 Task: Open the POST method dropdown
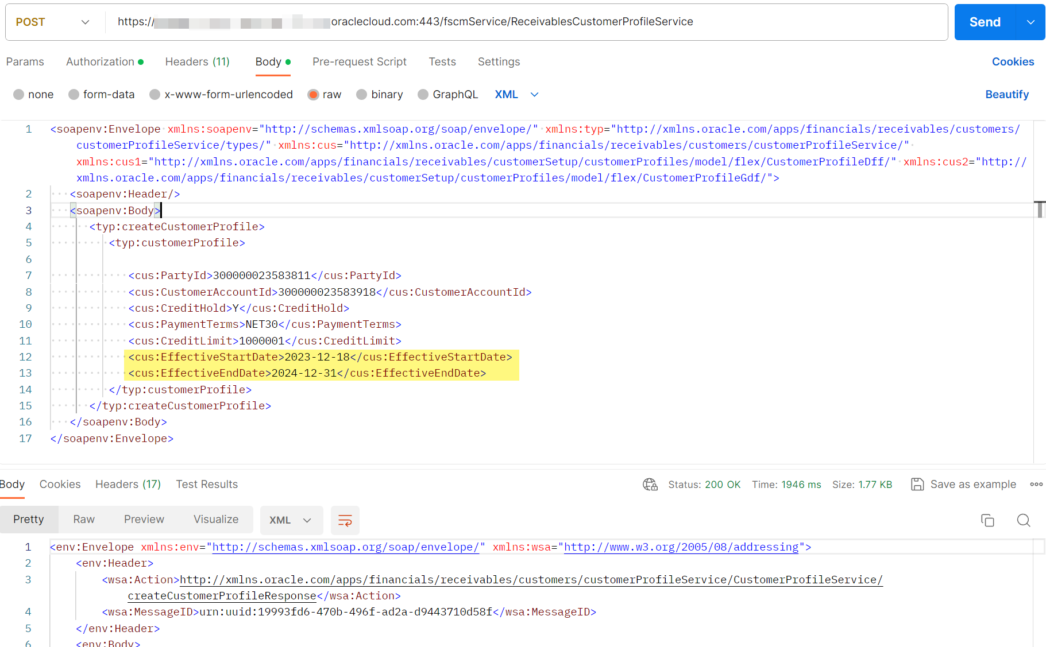point(53,22)
